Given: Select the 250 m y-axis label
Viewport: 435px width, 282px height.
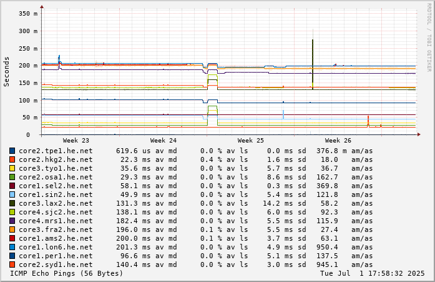Looking at the screenshot, I should (x=28, y=48).
